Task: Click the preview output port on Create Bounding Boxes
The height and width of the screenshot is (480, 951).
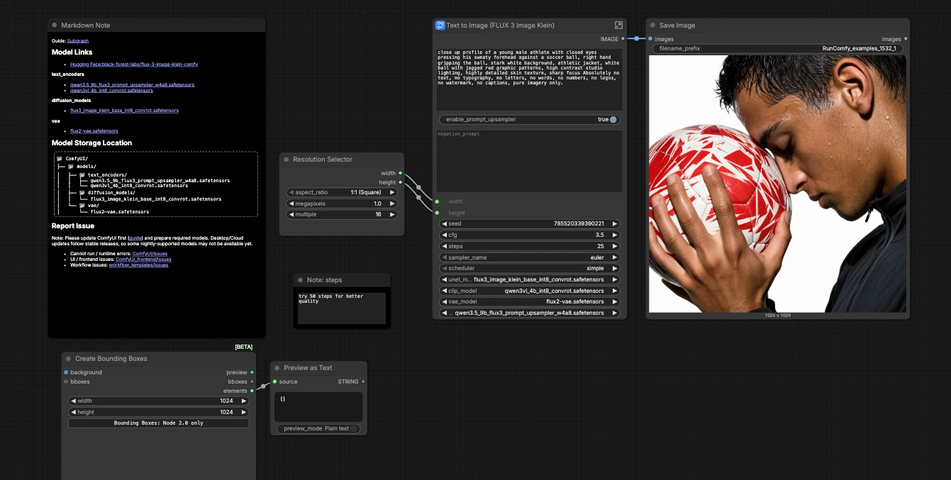Action: (252, 372)
